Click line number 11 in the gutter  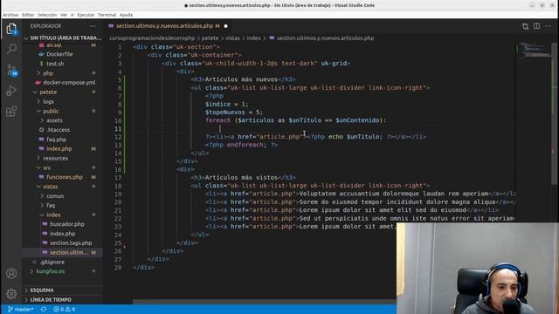tap(118, 129)
